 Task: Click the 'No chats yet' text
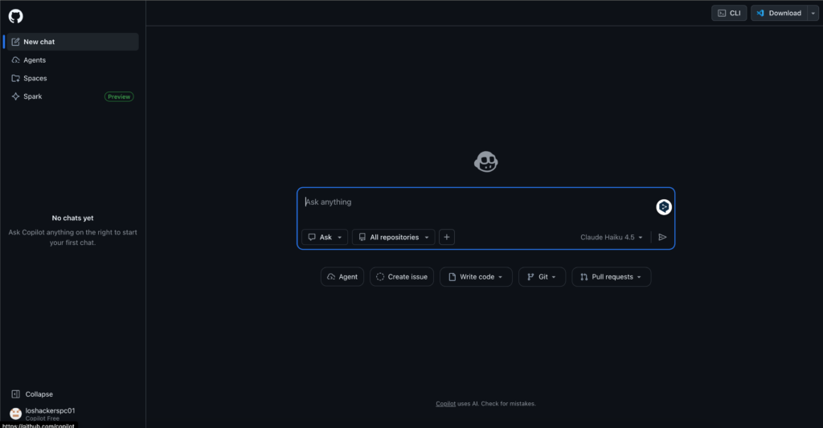pyautogui.click(x=72, y=218)
